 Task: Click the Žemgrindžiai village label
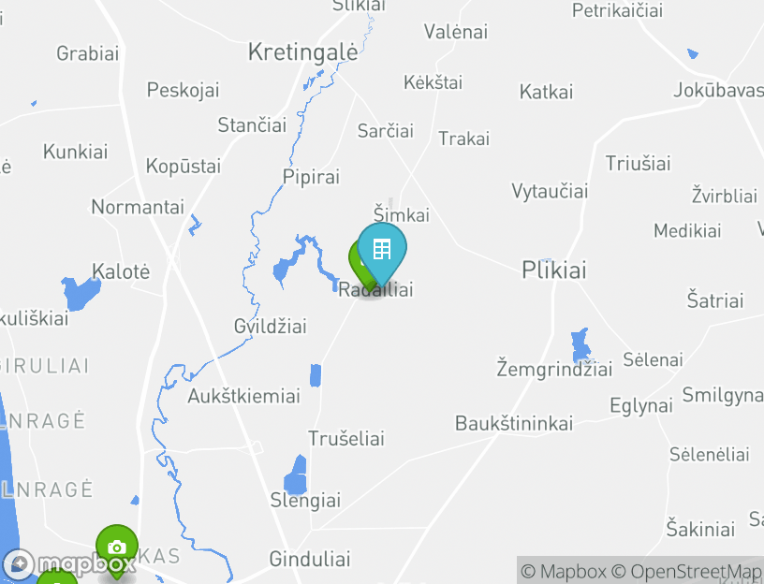(x=554, y=368)
